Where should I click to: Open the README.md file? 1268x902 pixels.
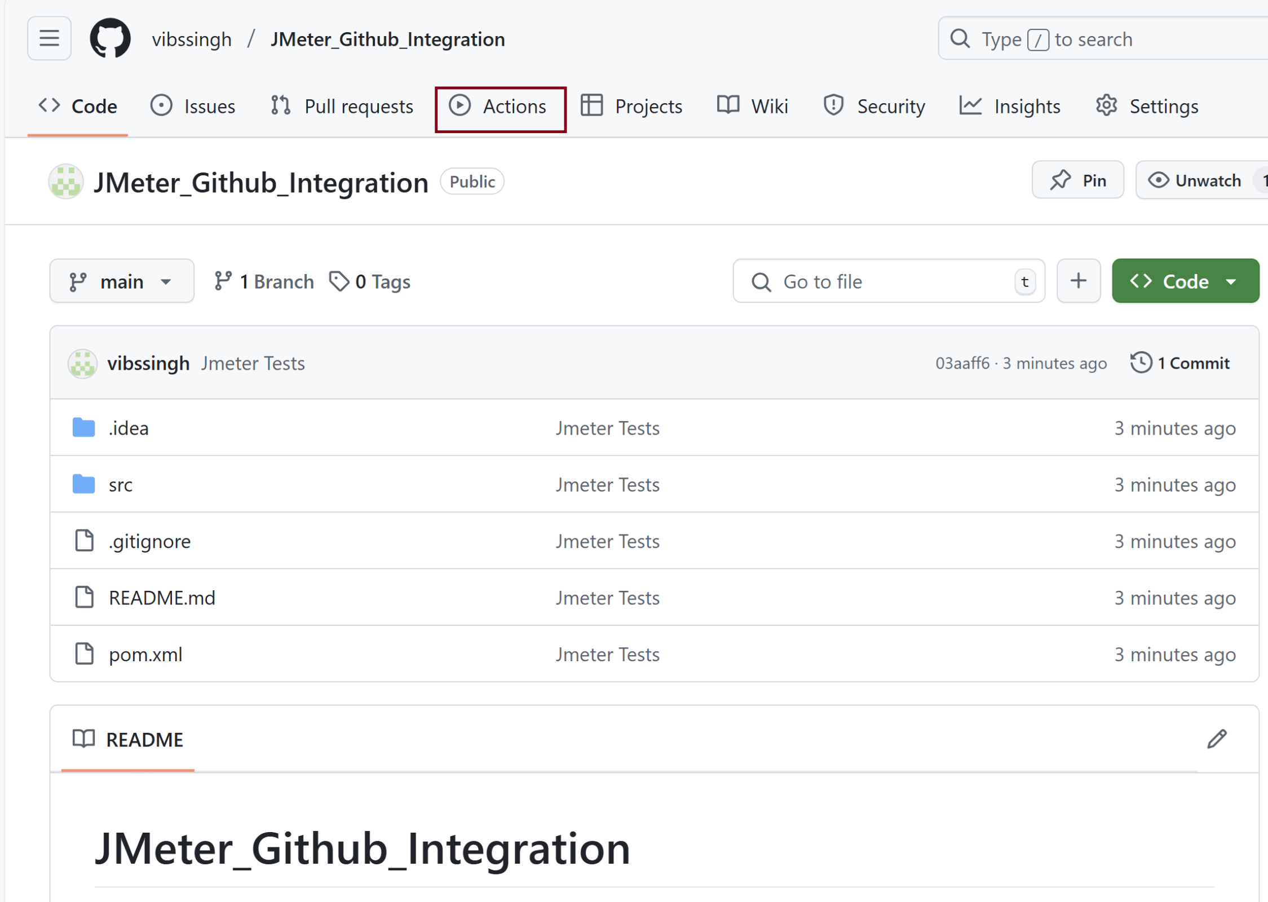[x=162, y=598]
